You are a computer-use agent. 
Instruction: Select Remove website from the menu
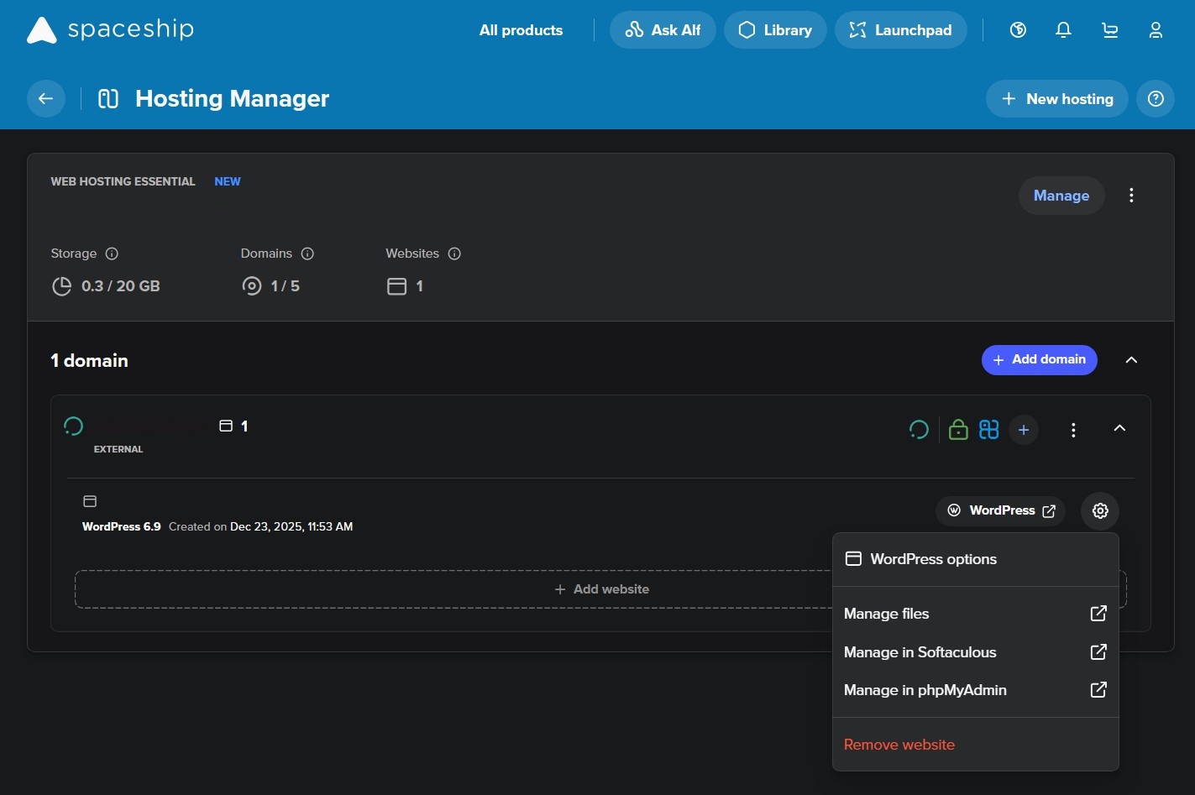(x=899, y=744)
